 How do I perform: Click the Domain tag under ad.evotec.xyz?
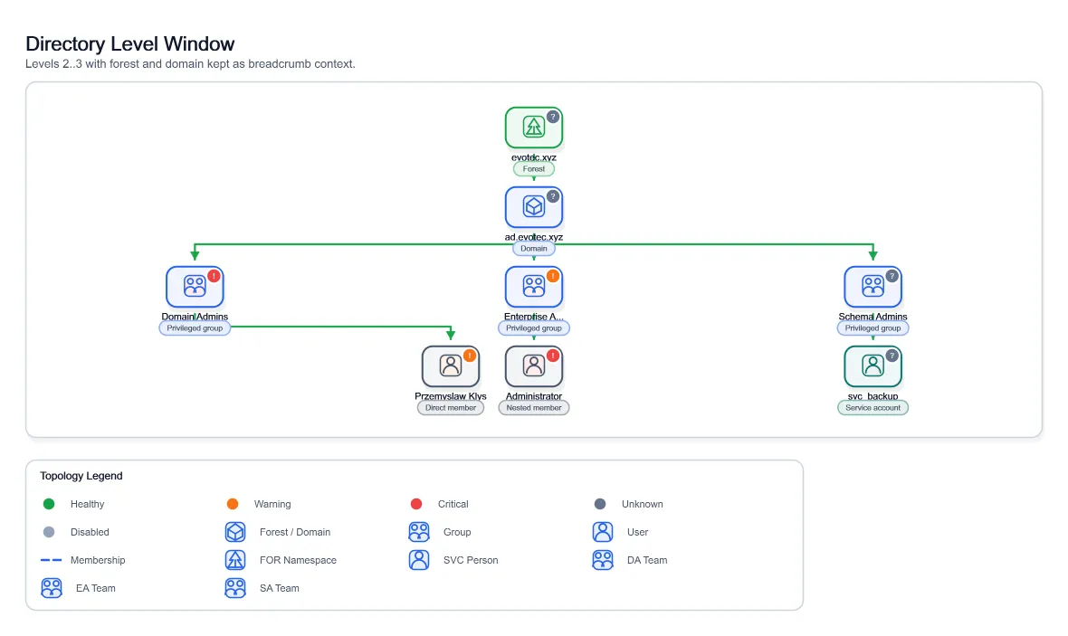pyautogui.click(x=534, y=249)
